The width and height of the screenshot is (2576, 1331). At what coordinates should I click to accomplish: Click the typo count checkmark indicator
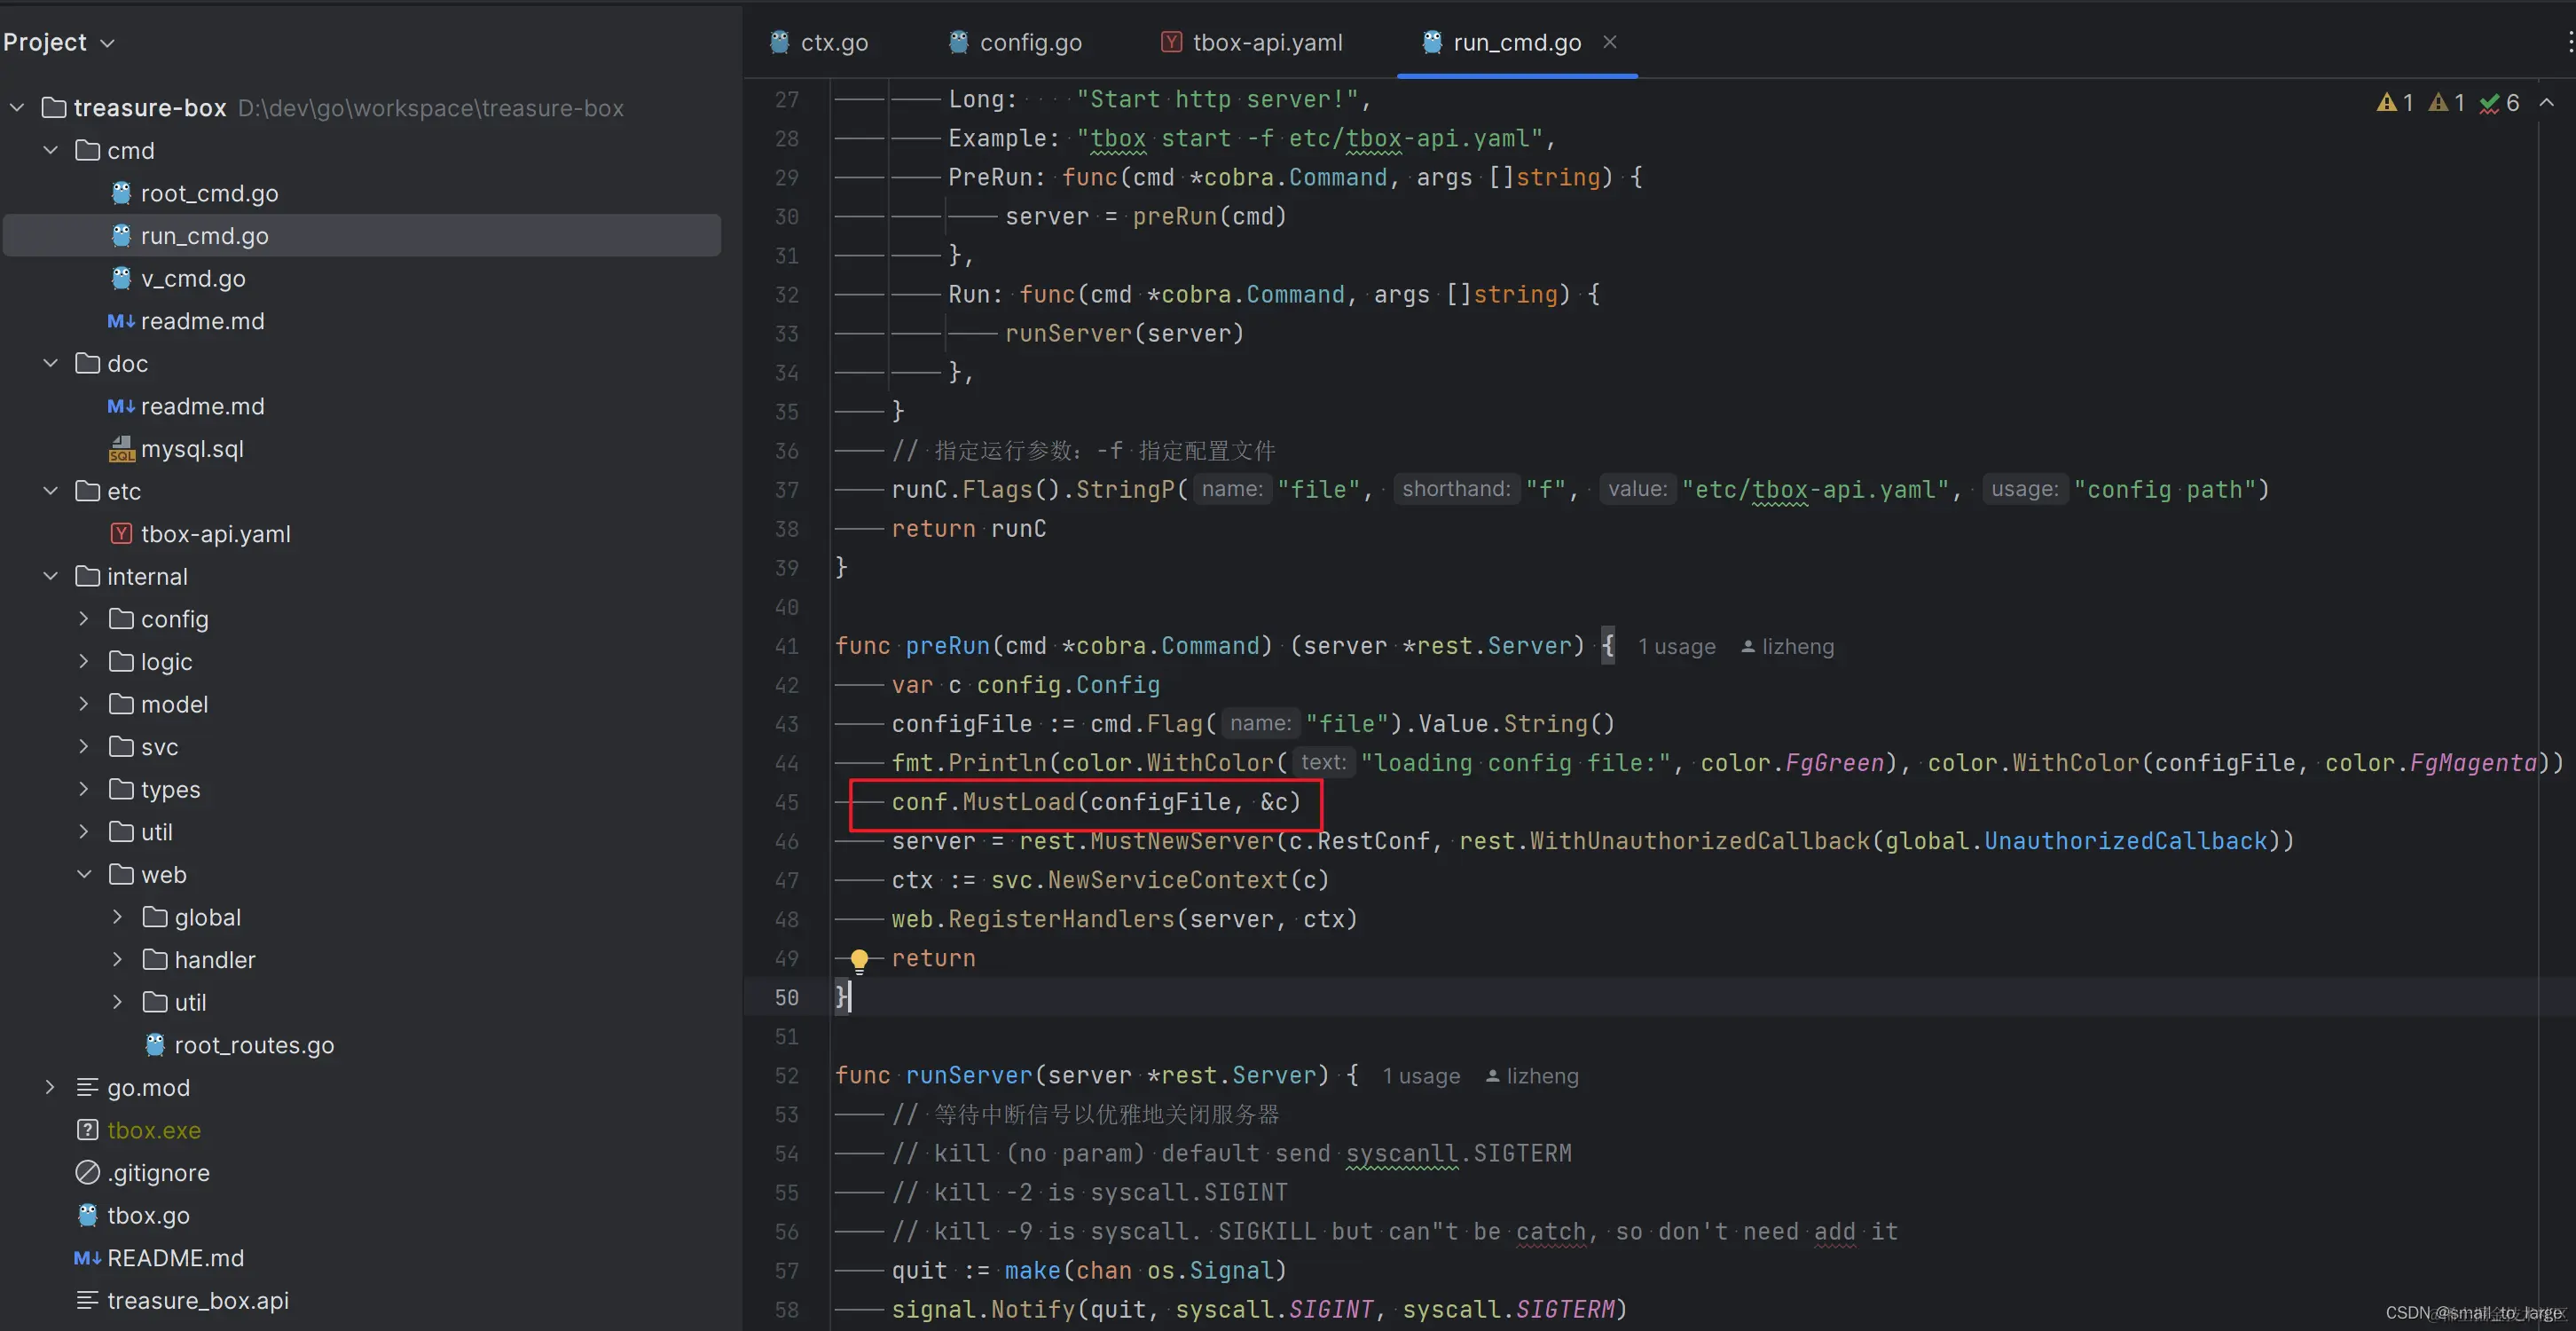pos(2499,102)
